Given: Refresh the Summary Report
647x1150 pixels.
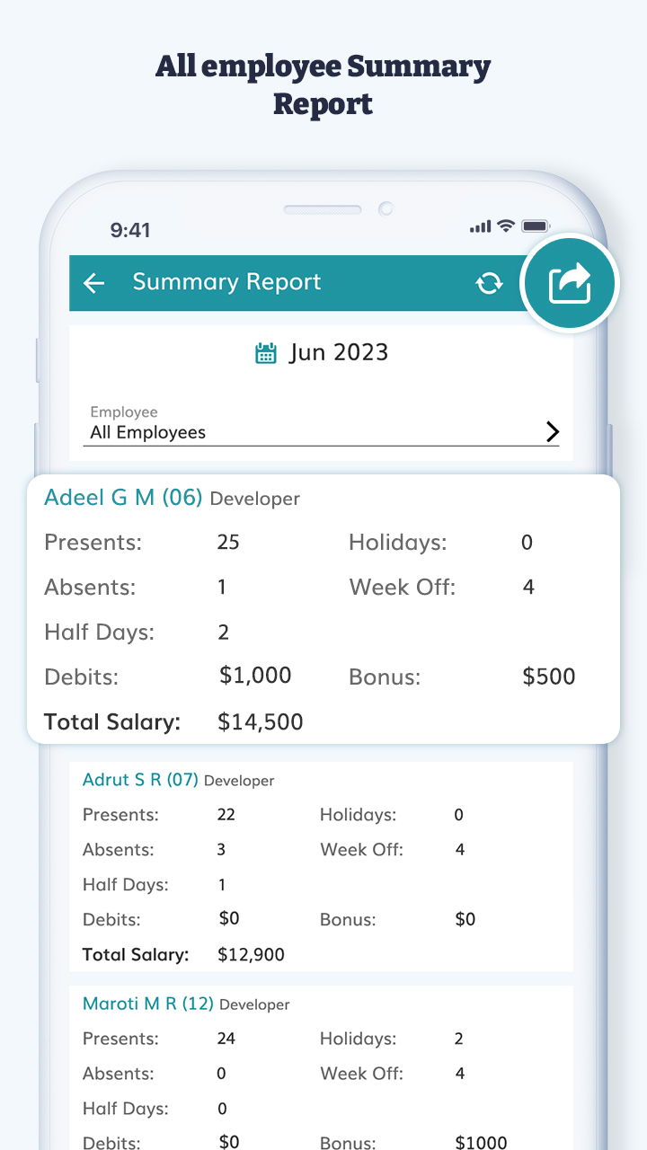Looking at the screenshot, I should (x=489, y=283).
